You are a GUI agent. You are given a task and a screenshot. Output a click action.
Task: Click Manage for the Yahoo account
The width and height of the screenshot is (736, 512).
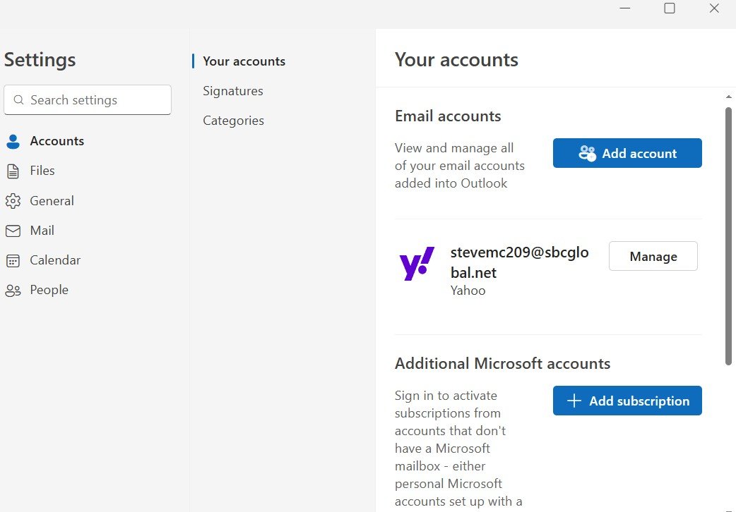coord(653,256)
